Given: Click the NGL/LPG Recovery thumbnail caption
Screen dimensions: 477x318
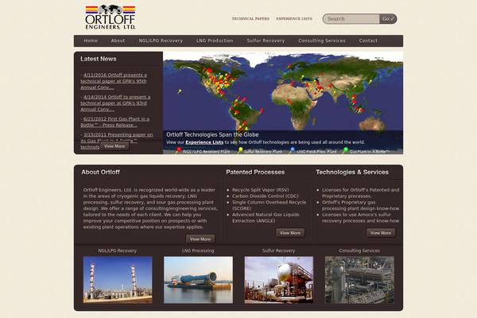Looking at the screenshot, I should coord(118,250).
